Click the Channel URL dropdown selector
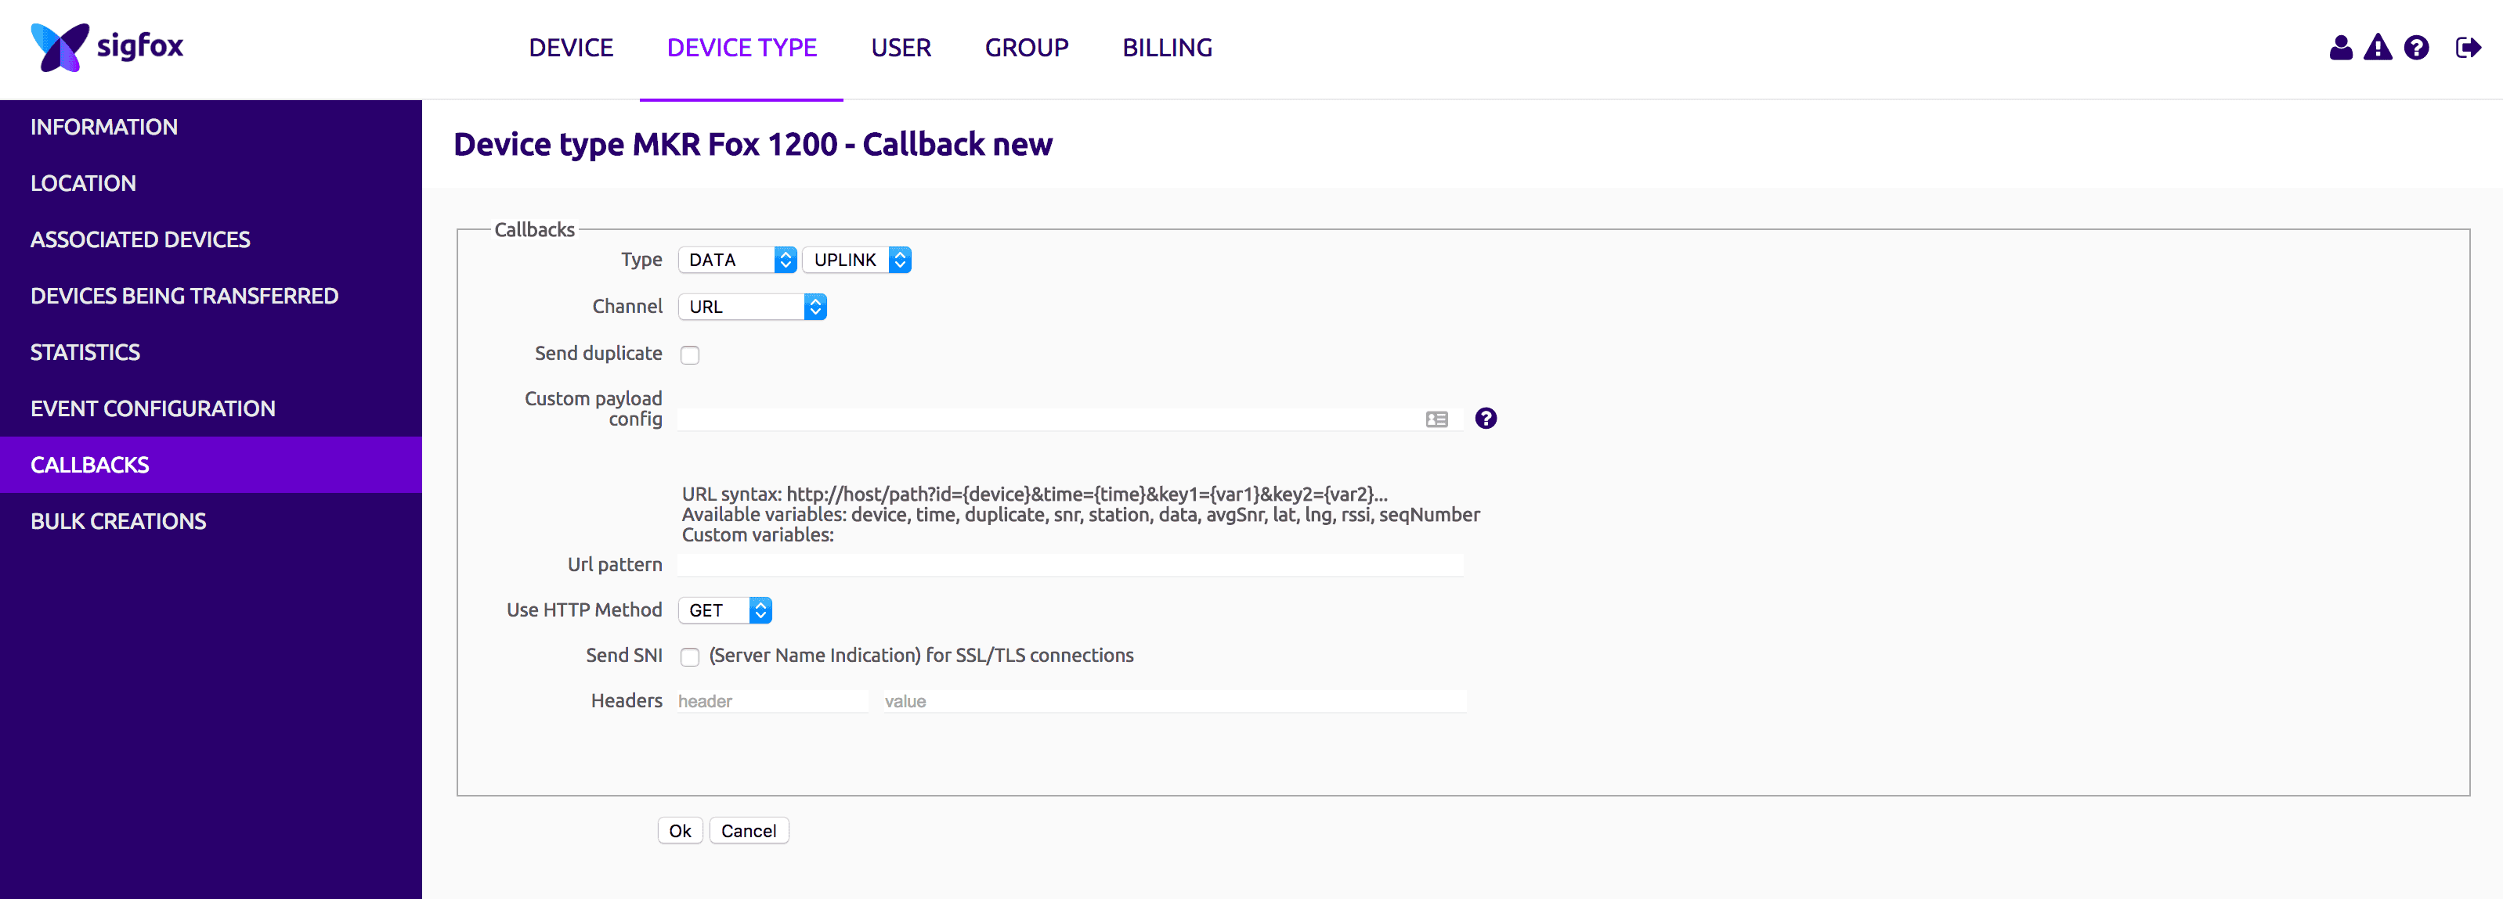Viewport: 2503px width, 899px height. click(752, 306)
